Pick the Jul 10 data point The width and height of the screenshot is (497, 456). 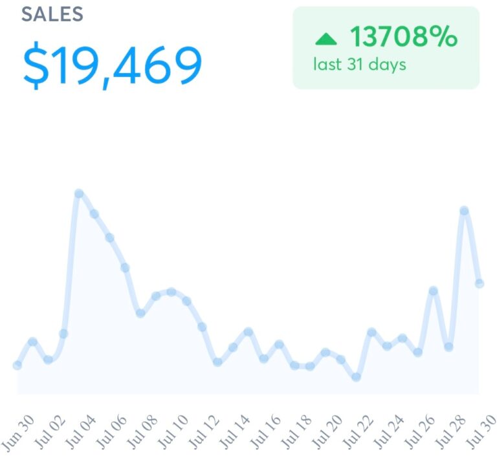tap(171, 292)
